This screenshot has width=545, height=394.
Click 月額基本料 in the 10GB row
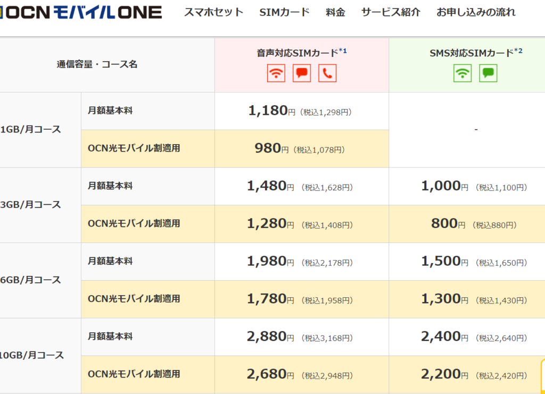point(110,337)
